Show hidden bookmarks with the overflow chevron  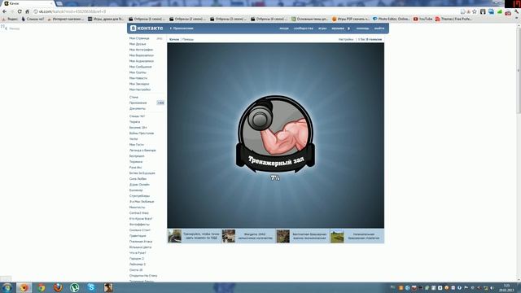point(517,19)
